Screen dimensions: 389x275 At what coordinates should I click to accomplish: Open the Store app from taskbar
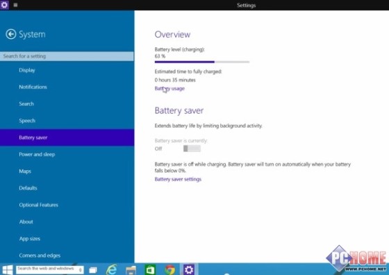tap(150, 270)
